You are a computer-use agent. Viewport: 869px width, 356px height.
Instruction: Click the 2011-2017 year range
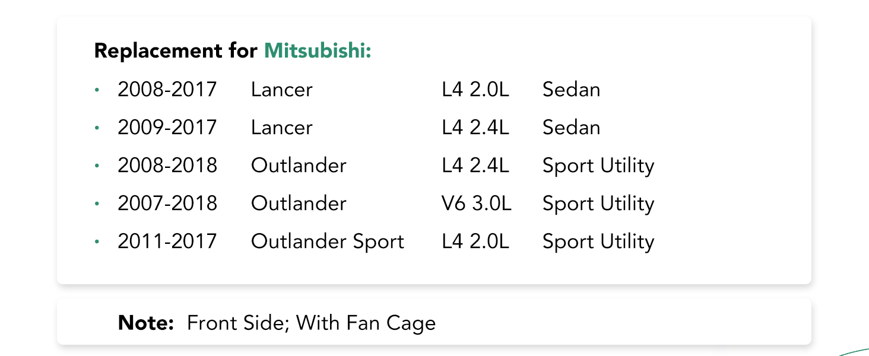point(167,241)
